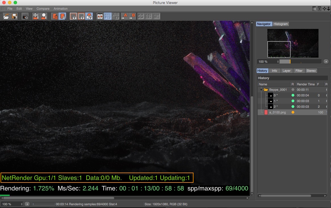
Task: Open the View menu
Action: [29, 9]
